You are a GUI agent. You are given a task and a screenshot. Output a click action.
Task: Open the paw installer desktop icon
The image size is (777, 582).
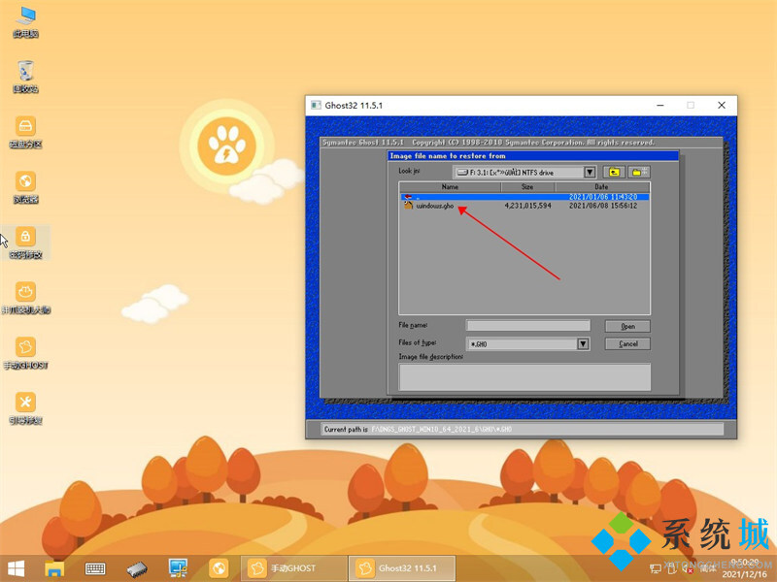(26, 298)
